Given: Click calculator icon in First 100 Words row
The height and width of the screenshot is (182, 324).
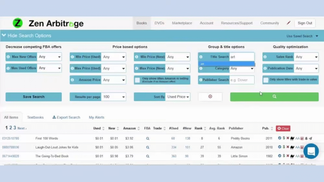Looking at the screenshot, I should pos(302,138).
